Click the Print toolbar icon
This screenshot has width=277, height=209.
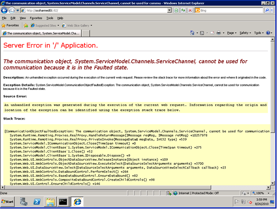pos(218,33)
